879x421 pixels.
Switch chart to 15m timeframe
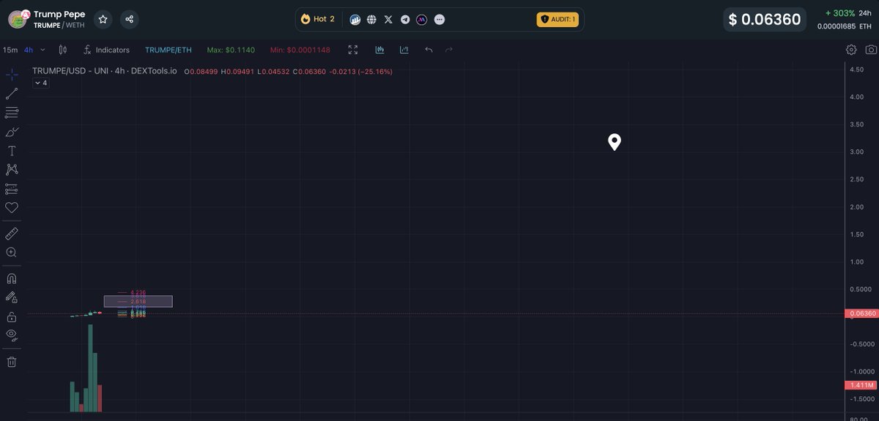10,50
